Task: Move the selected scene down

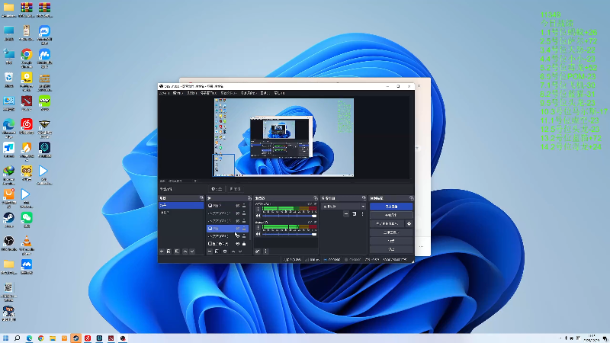Action: click(x=192, y=252)
